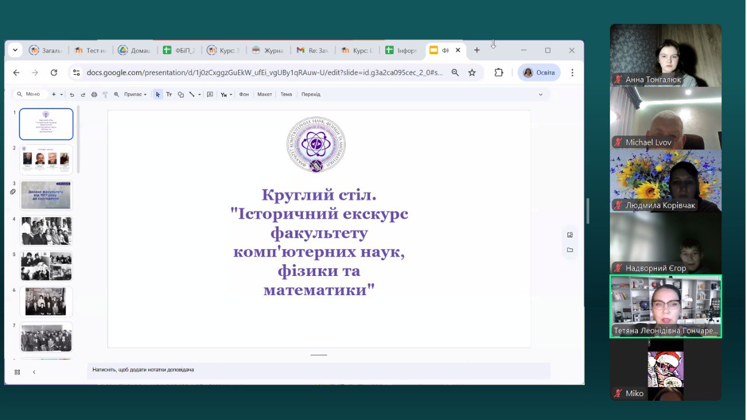
Task: Select the text box tool
Action: pyautogui.click(x=169, y=94)
